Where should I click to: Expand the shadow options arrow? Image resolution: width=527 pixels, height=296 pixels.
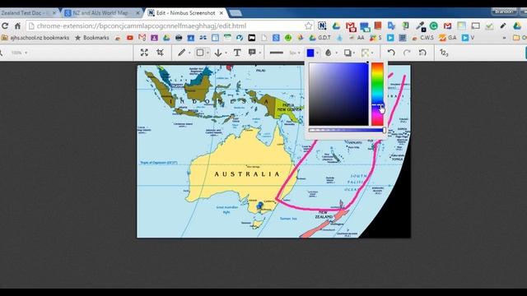click(354, 53)
